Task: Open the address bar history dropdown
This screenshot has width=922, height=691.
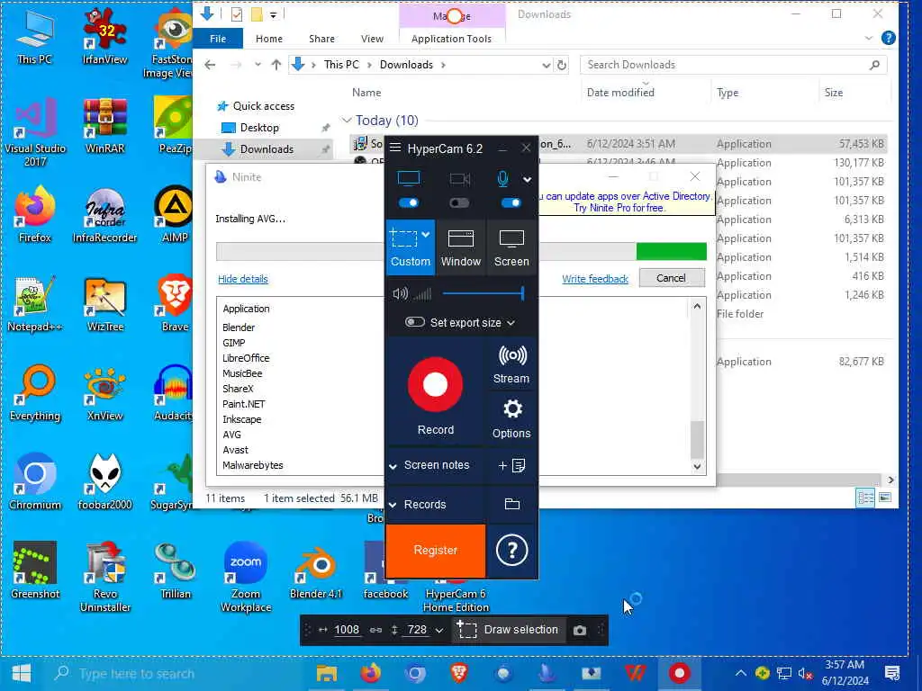Action: [x=547, y=65]
